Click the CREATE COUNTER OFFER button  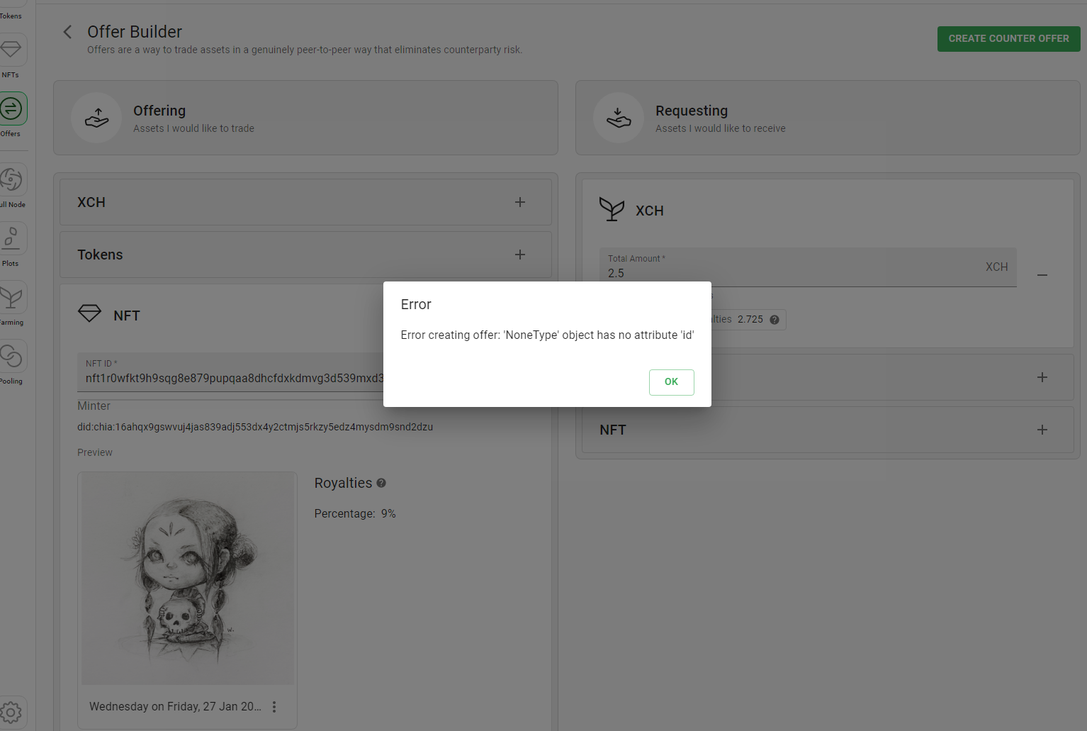pos(1008,38)
